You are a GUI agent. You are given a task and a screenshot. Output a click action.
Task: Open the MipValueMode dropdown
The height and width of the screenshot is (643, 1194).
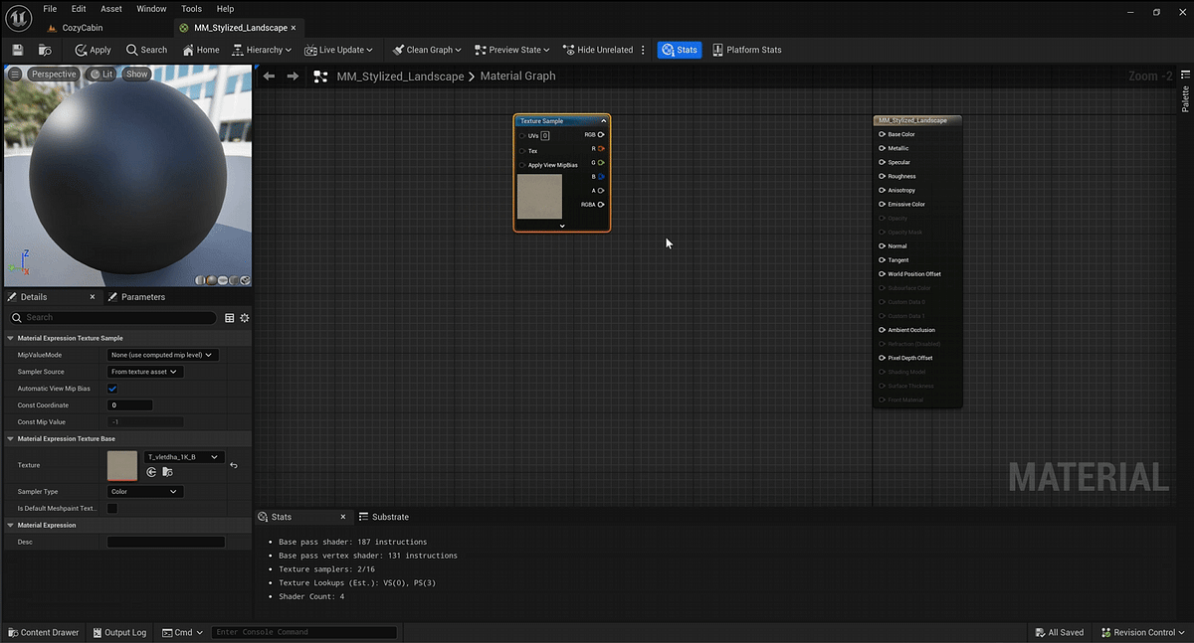tap(162, 355)
